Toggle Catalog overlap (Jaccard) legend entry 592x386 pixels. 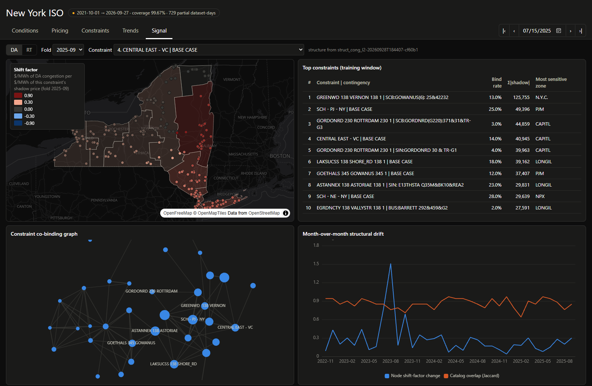471,376
